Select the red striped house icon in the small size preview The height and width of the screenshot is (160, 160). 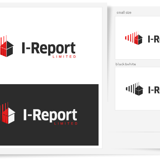click(x=134, y=38)
